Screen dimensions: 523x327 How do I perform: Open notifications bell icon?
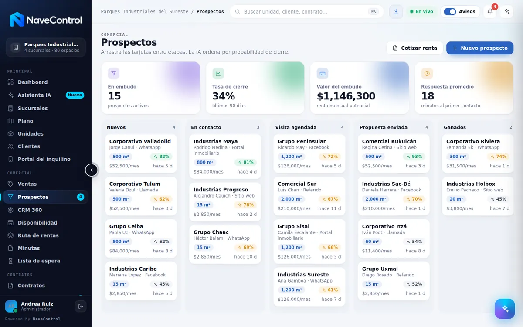pyautogui.click(x=490, y=11)
